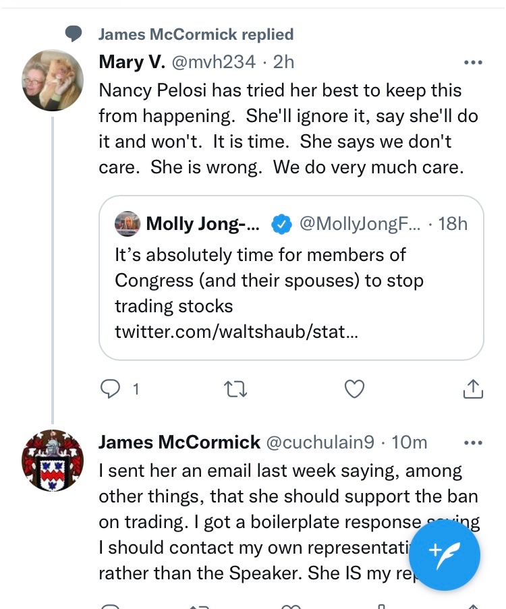Open Mary V.'s profile picture
The height and width of the screenshot is (609, 506).
pyautogui.click(x=53, y=80)
